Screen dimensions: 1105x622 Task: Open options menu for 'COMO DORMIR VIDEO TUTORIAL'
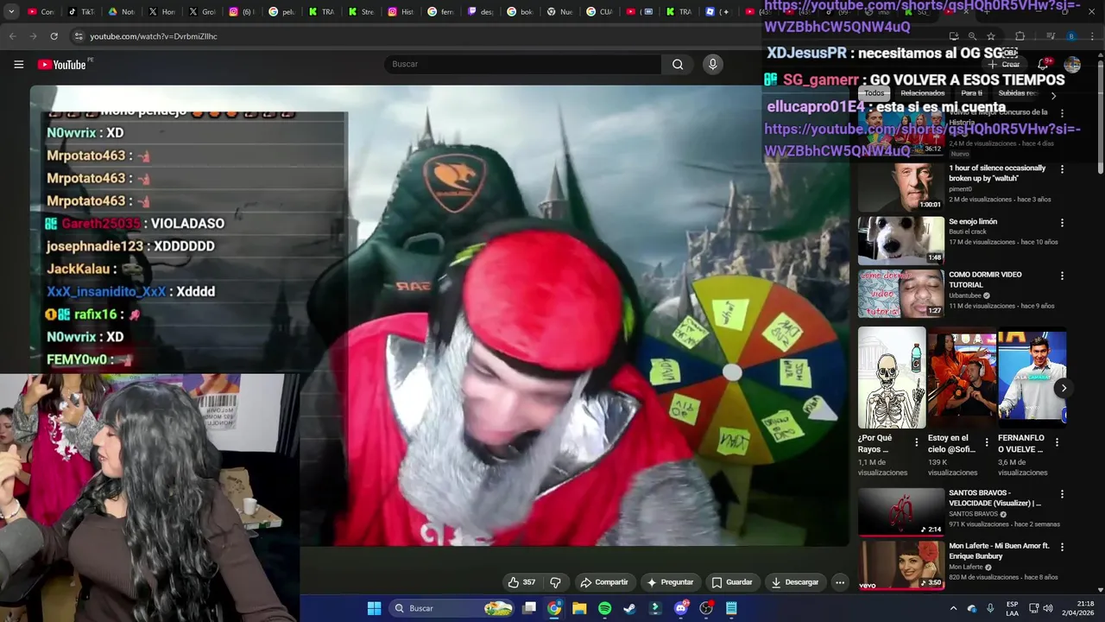point(1062,276)
